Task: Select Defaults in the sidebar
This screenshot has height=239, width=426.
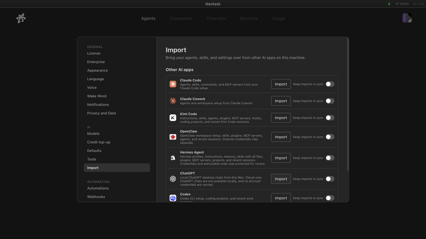Action: coord(117,150)
